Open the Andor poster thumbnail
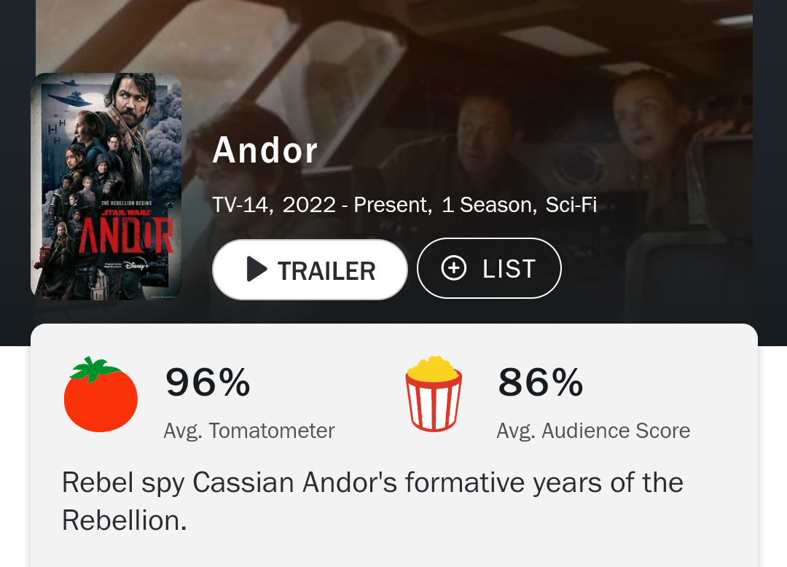787x567 pixels. (x=106, y=187)
